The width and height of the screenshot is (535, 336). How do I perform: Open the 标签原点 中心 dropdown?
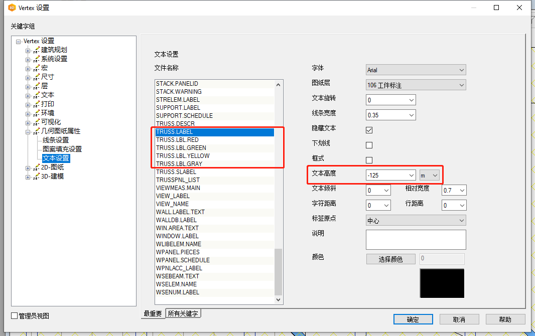[416, 220]
